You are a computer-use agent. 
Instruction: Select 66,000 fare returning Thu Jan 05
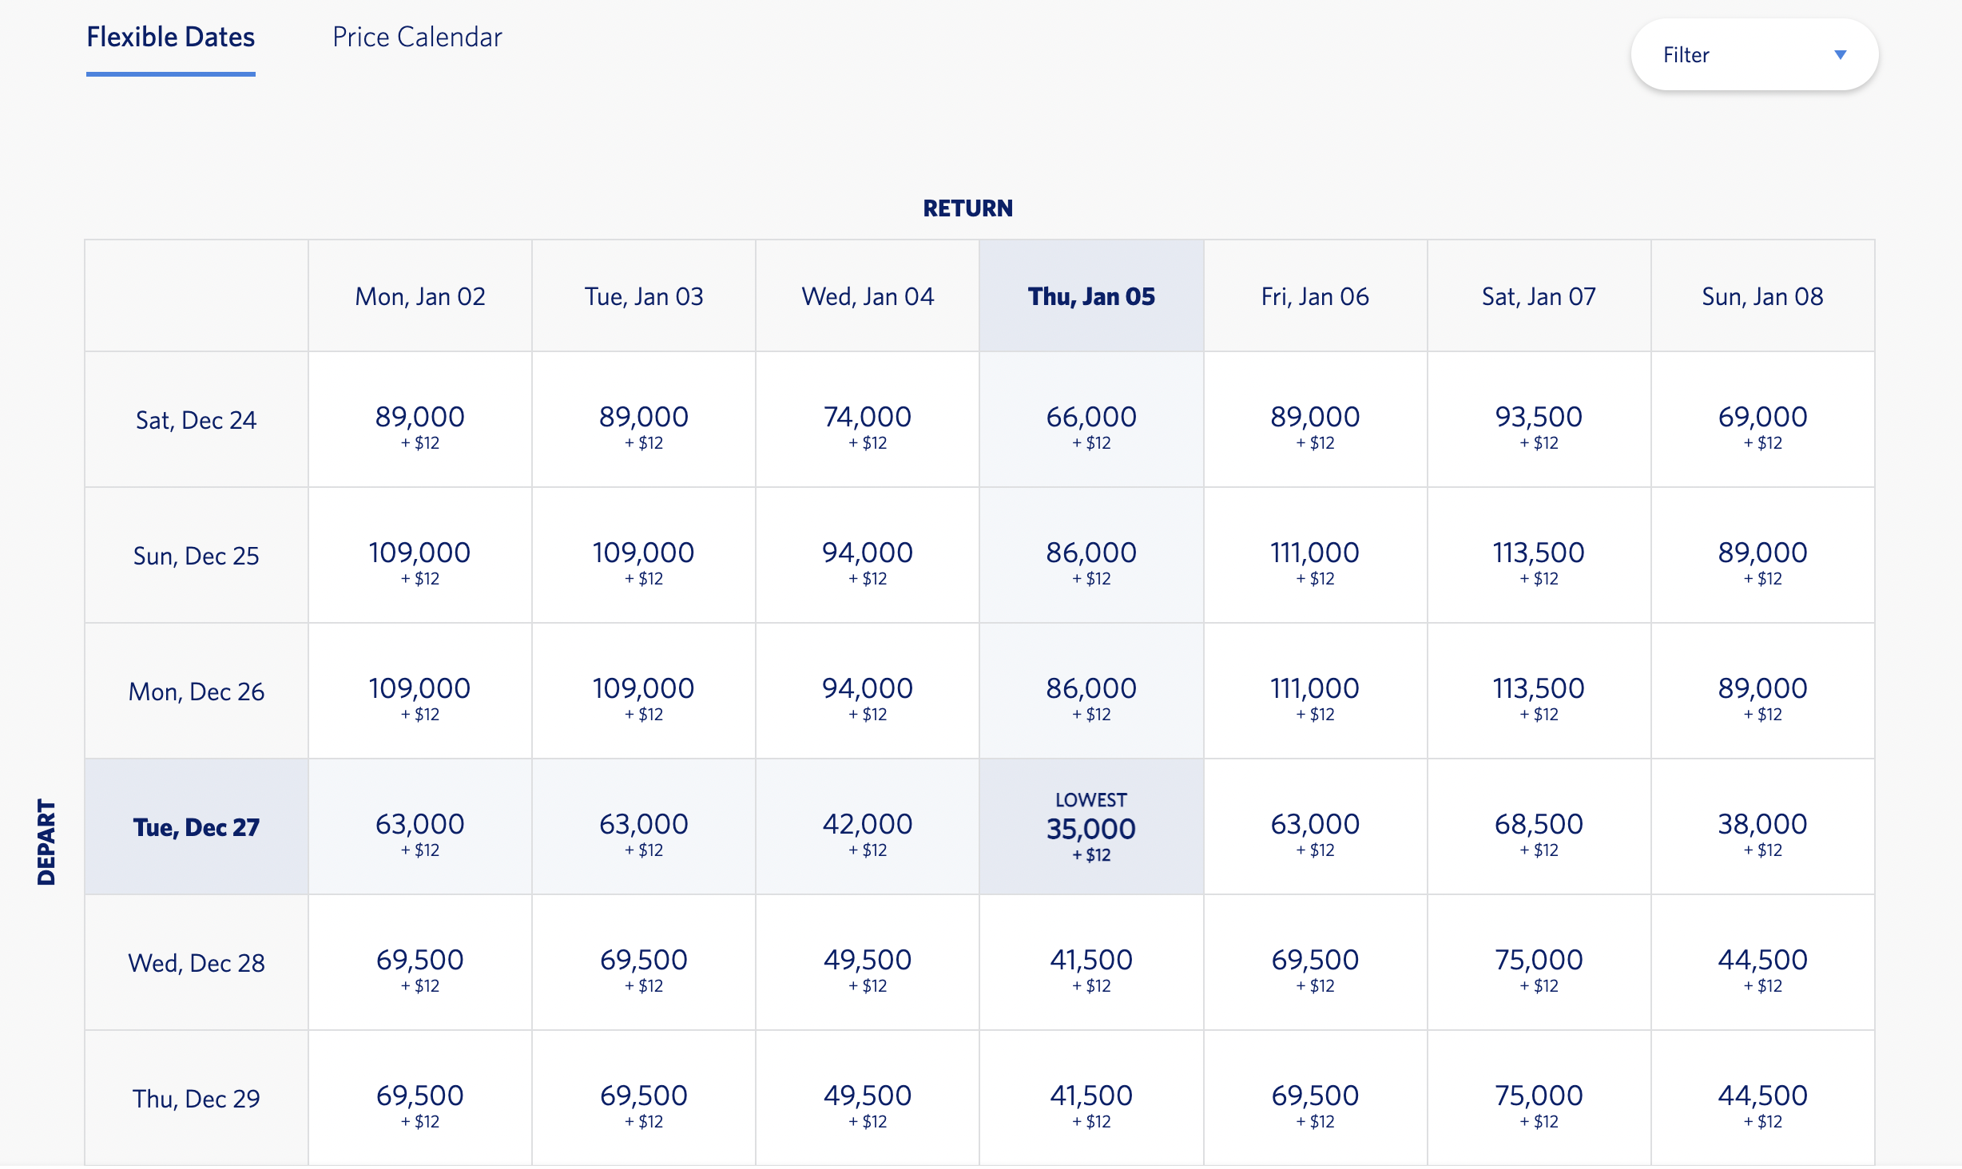(1090, 420)
